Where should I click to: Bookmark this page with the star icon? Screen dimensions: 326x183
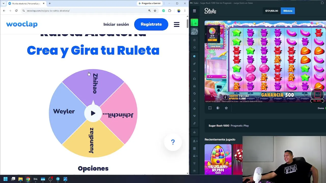pyautogui.click(x=155, y=11)
